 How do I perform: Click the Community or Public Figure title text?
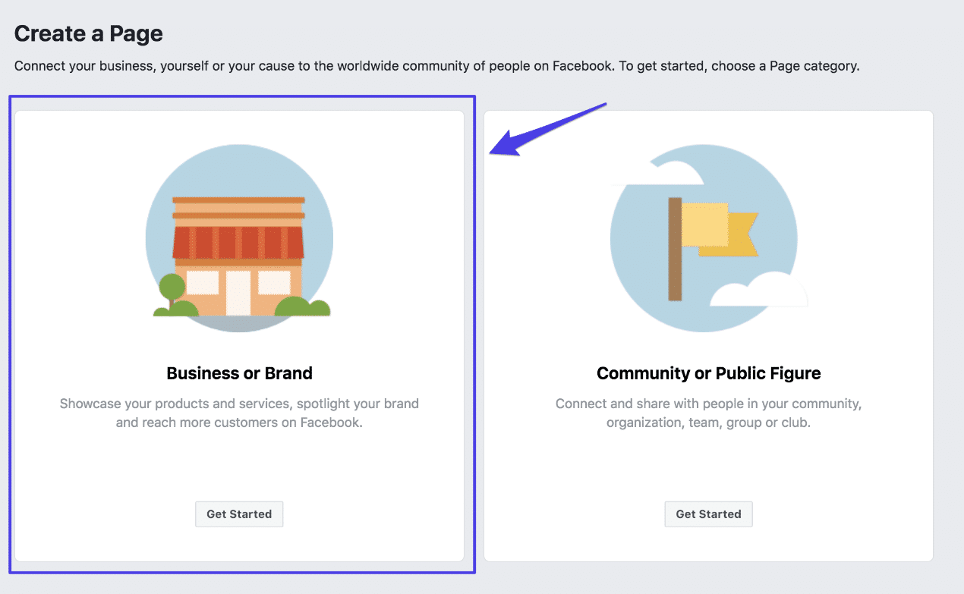(708, 372)
